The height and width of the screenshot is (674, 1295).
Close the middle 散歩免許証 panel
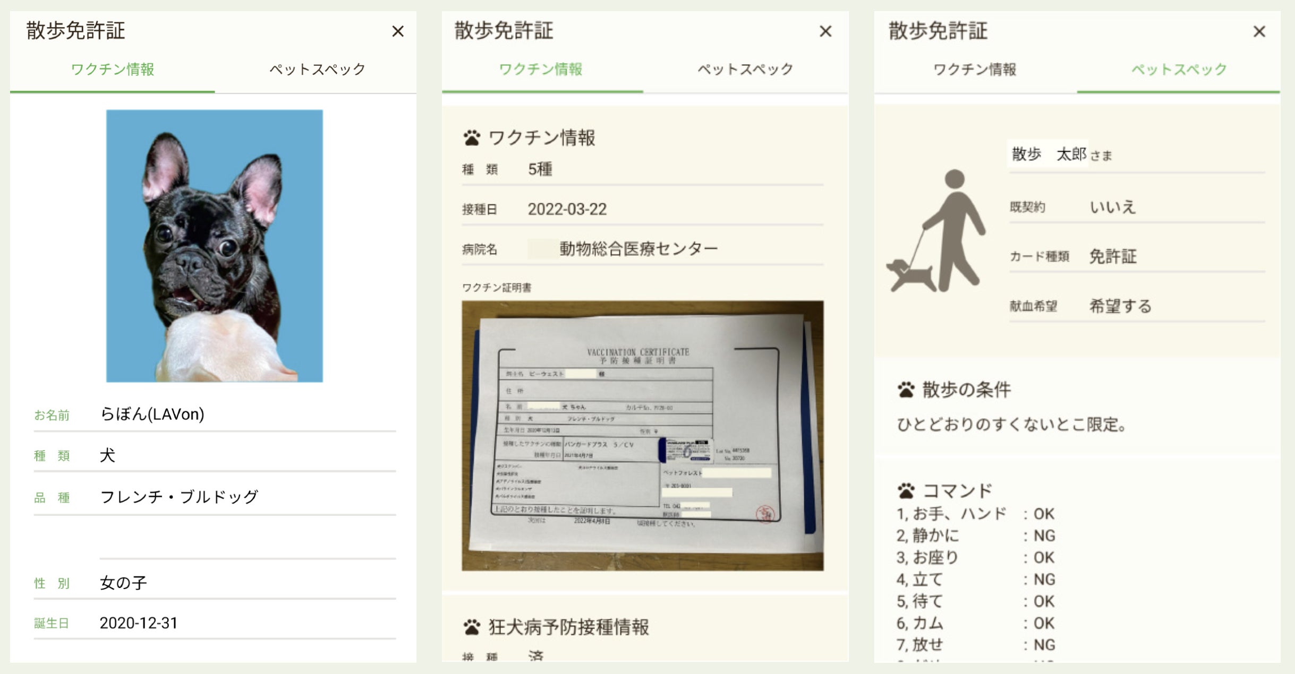[x=825, y=32]
